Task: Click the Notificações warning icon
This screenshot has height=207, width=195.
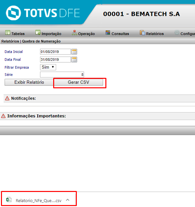Action: point(7,98)
